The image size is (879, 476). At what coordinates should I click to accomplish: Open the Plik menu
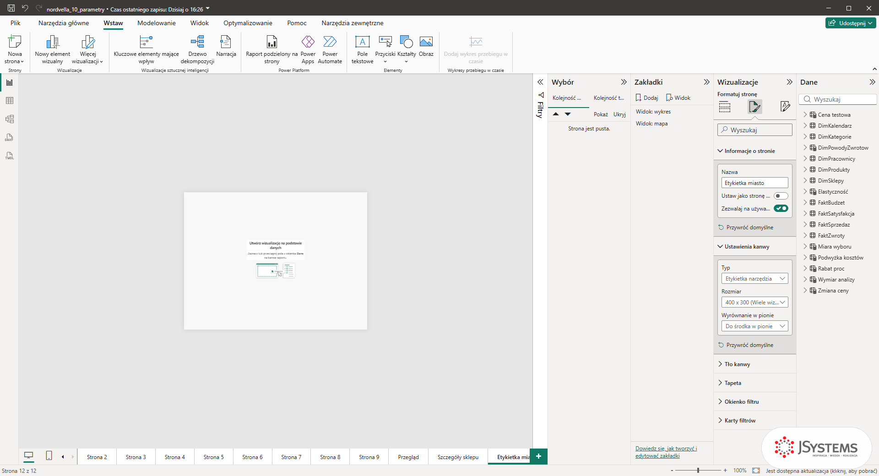(16, 23)
